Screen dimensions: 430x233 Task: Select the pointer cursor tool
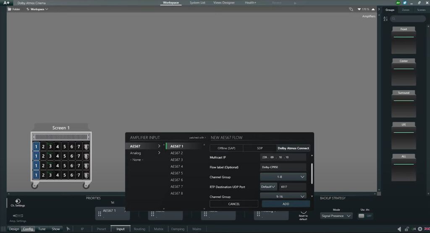[68, 229]
